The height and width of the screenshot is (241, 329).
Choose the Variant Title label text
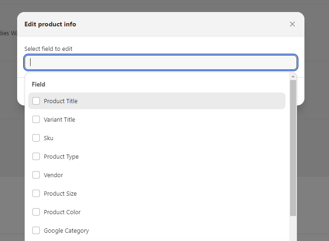pos(59,119)
